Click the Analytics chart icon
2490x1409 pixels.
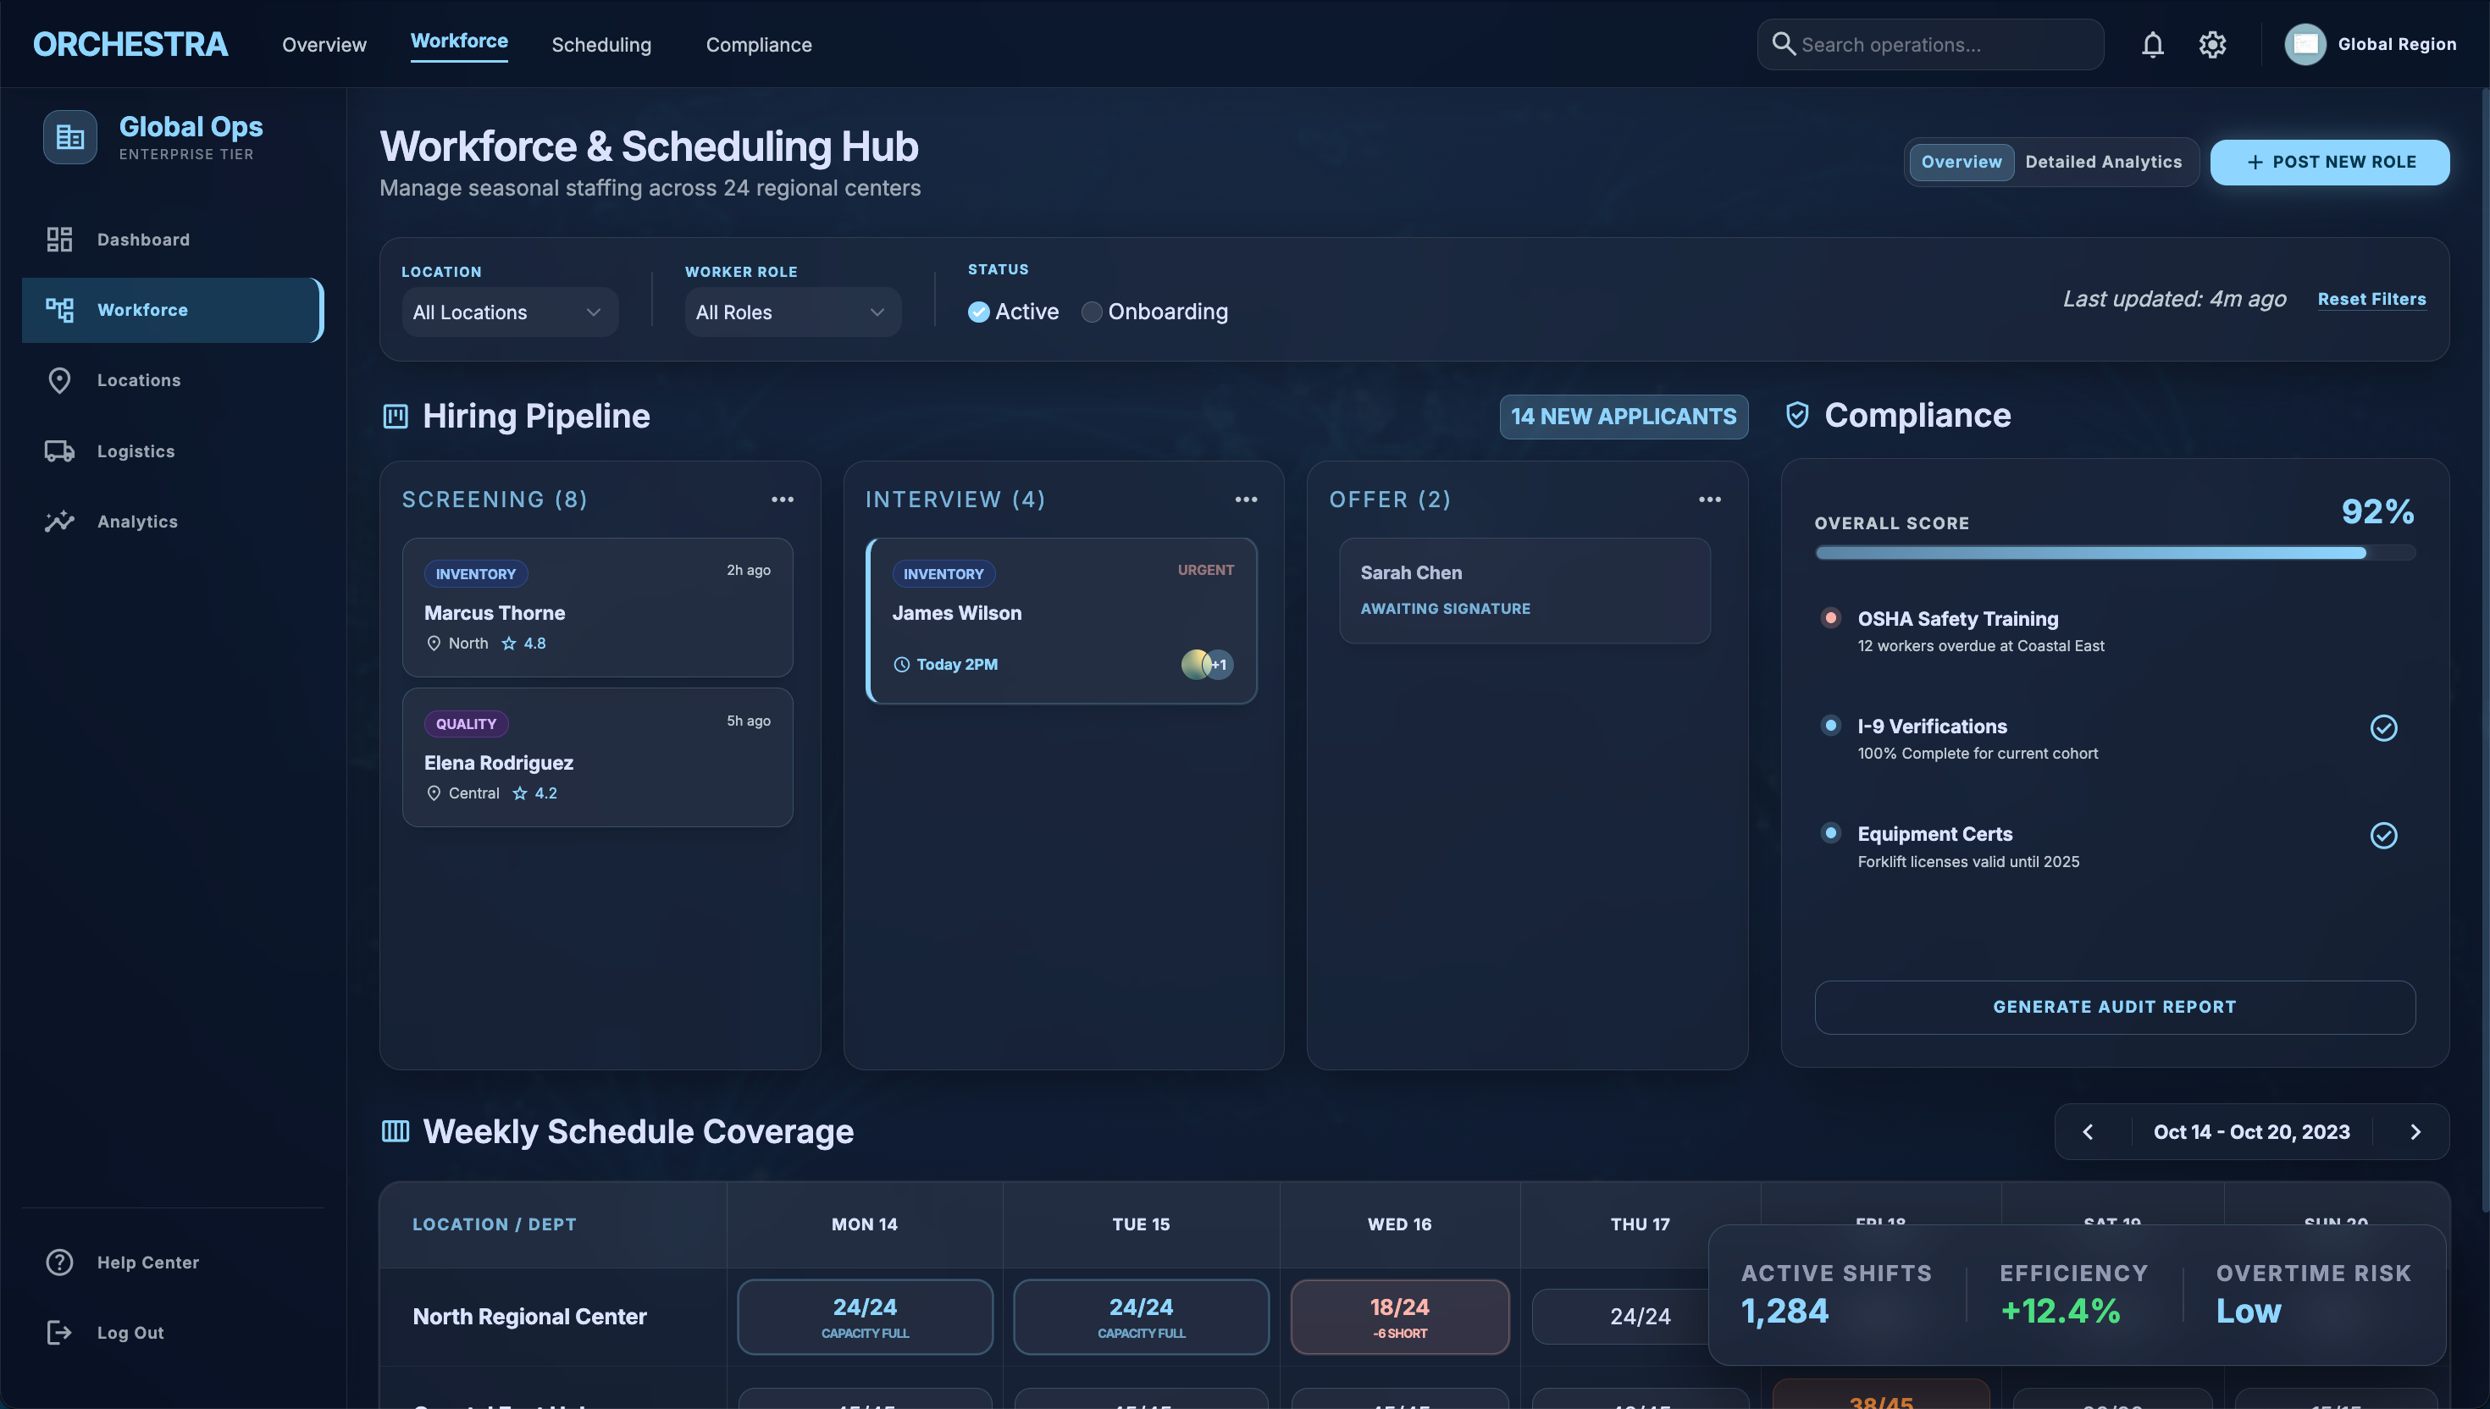pos(59,522)
